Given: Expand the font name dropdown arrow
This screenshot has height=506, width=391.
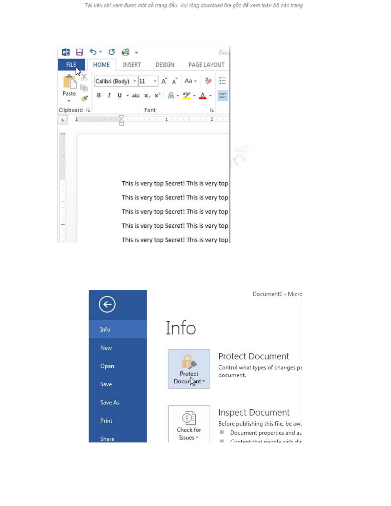Looking at the screenshot, I should point(135,81).
